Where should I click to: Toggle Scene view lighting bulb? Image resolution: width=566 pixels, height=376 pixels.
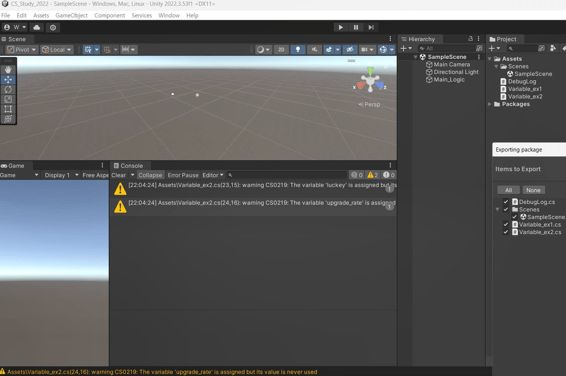298,50
